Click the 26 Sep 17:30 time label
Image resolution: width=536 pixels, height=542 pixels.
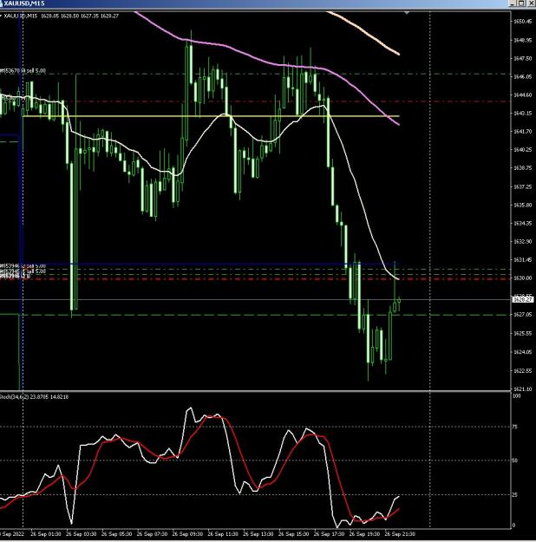(329, 534)
